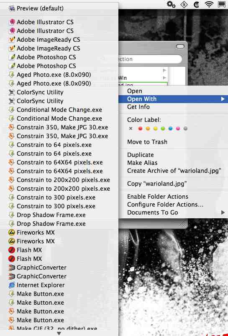The image size is (228, 336).
Task: Choose the second Adobe Photoshop CS entry
Action: tap(59, 66)
